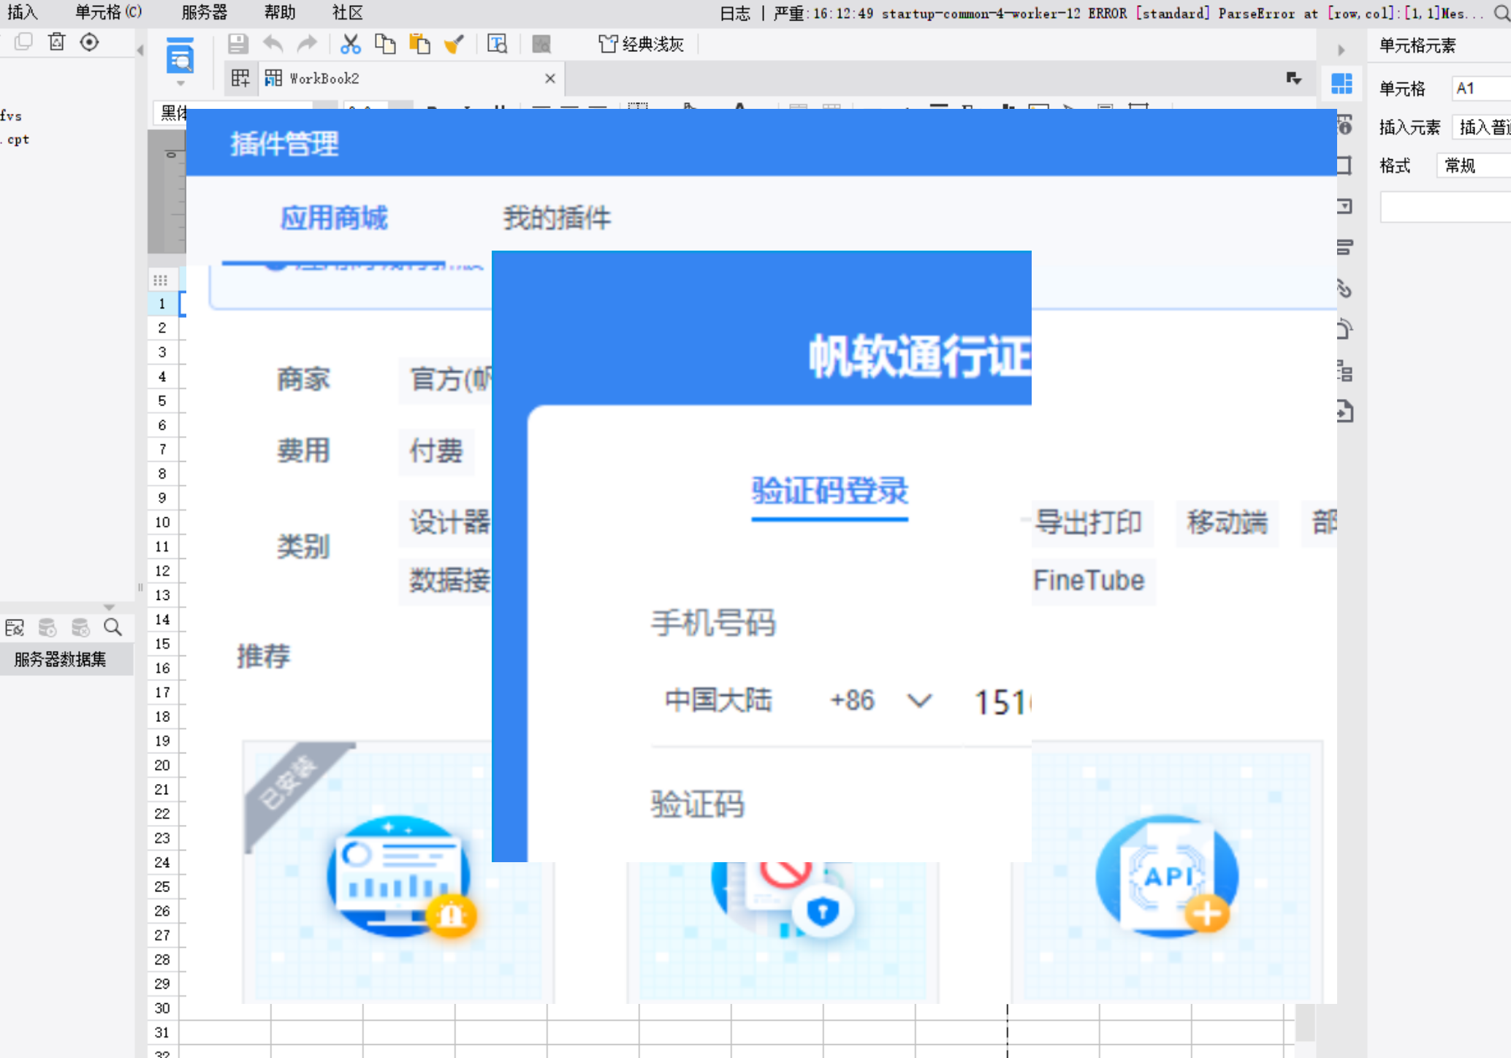Click the scissors cut icon

pos(351,44)
